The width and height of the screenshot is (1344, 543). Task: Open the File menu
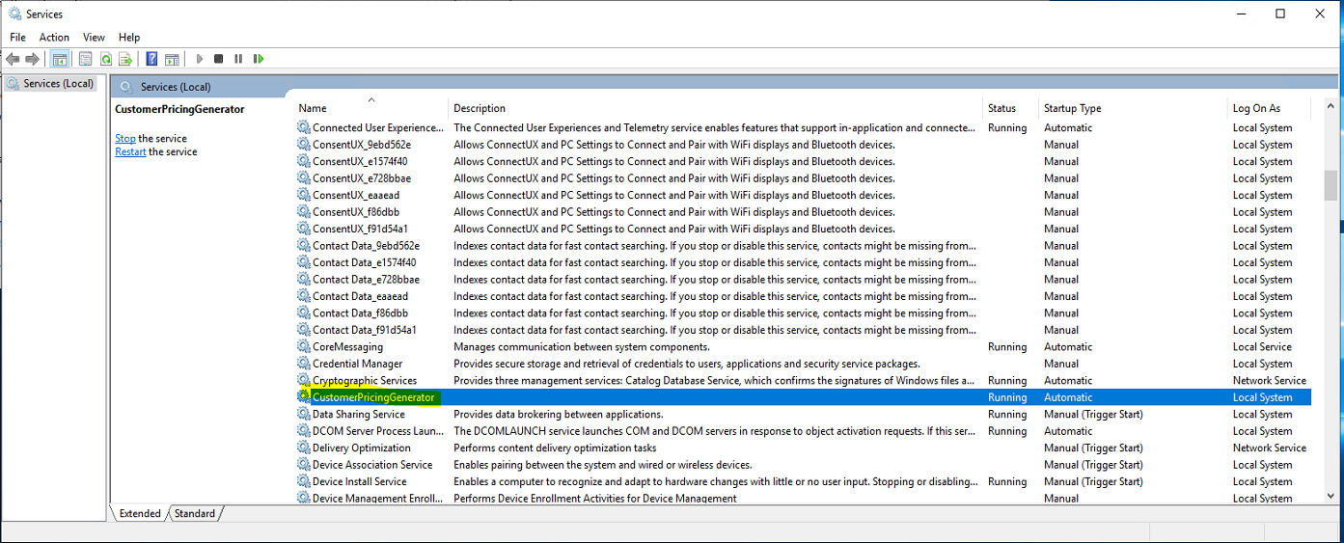[18, 38]
